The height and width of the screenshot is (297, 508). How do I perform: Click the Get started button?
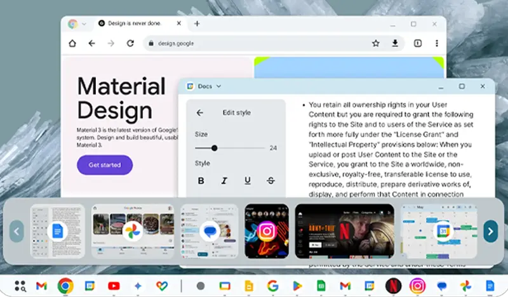pyautogui.click(x=105, y=165)
